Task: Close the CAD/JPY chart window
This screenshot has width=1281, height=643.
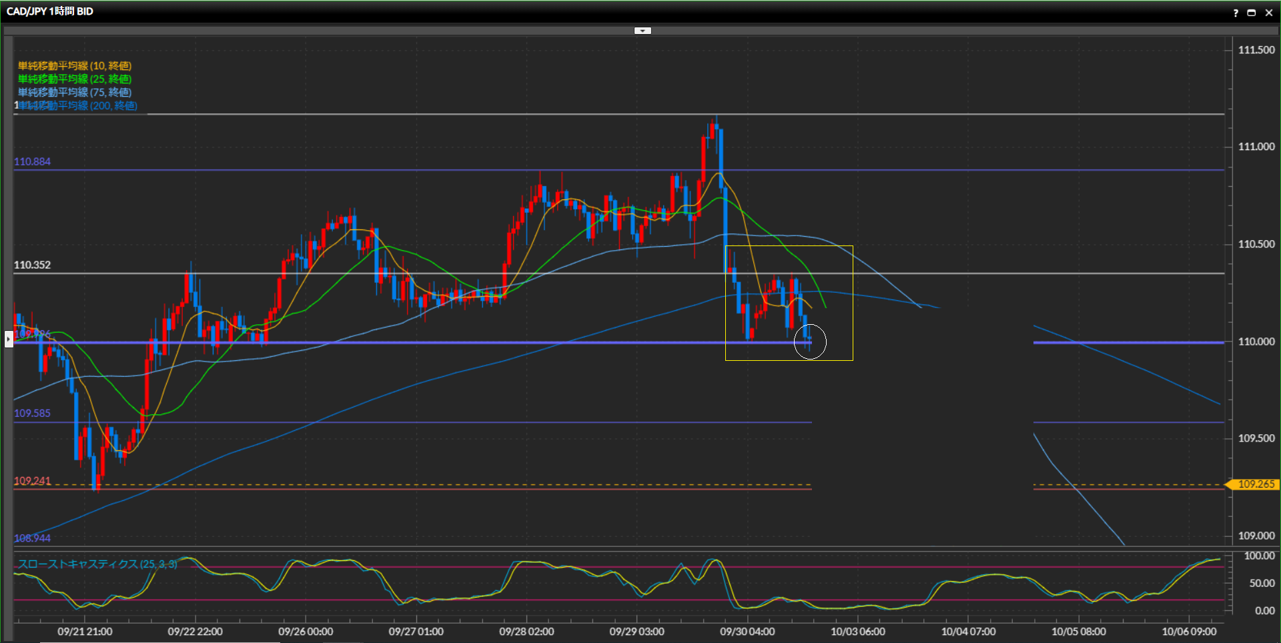Action: click(x=1269, y=13)
